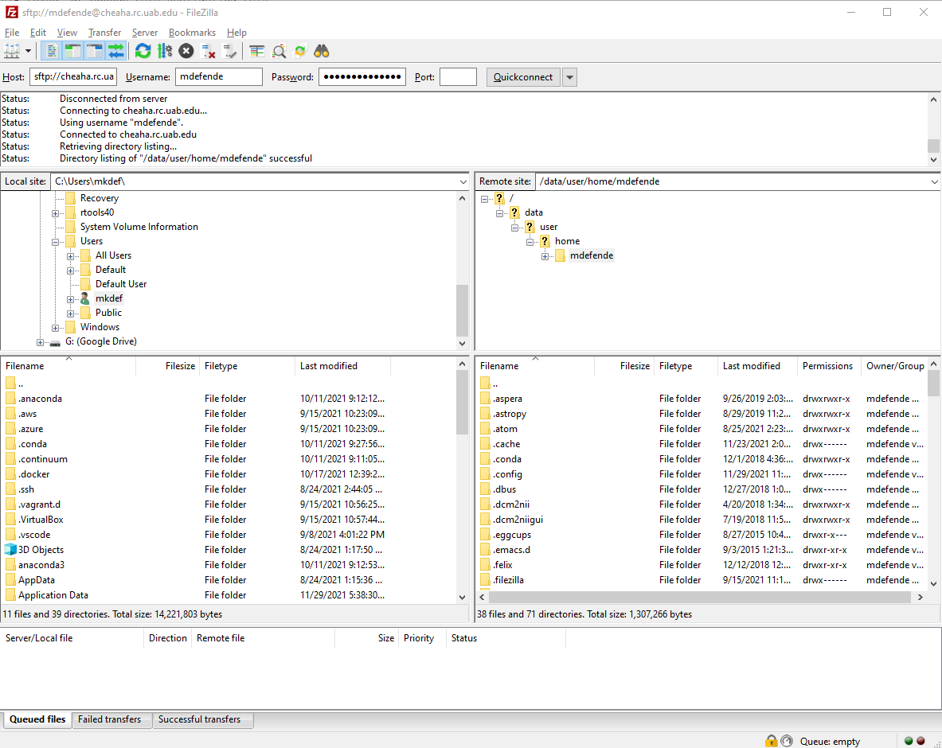Click the remote file list horizontal scrollbar

(x=701, y=597)
